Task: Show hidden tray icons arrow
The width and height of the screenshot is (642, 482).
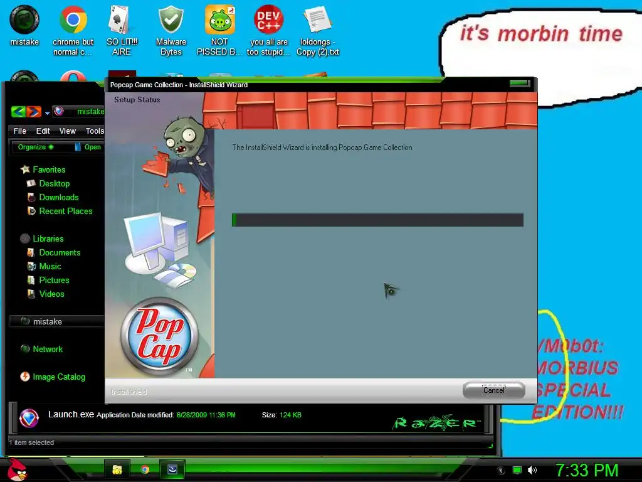Action: click(x=500, y=471)
